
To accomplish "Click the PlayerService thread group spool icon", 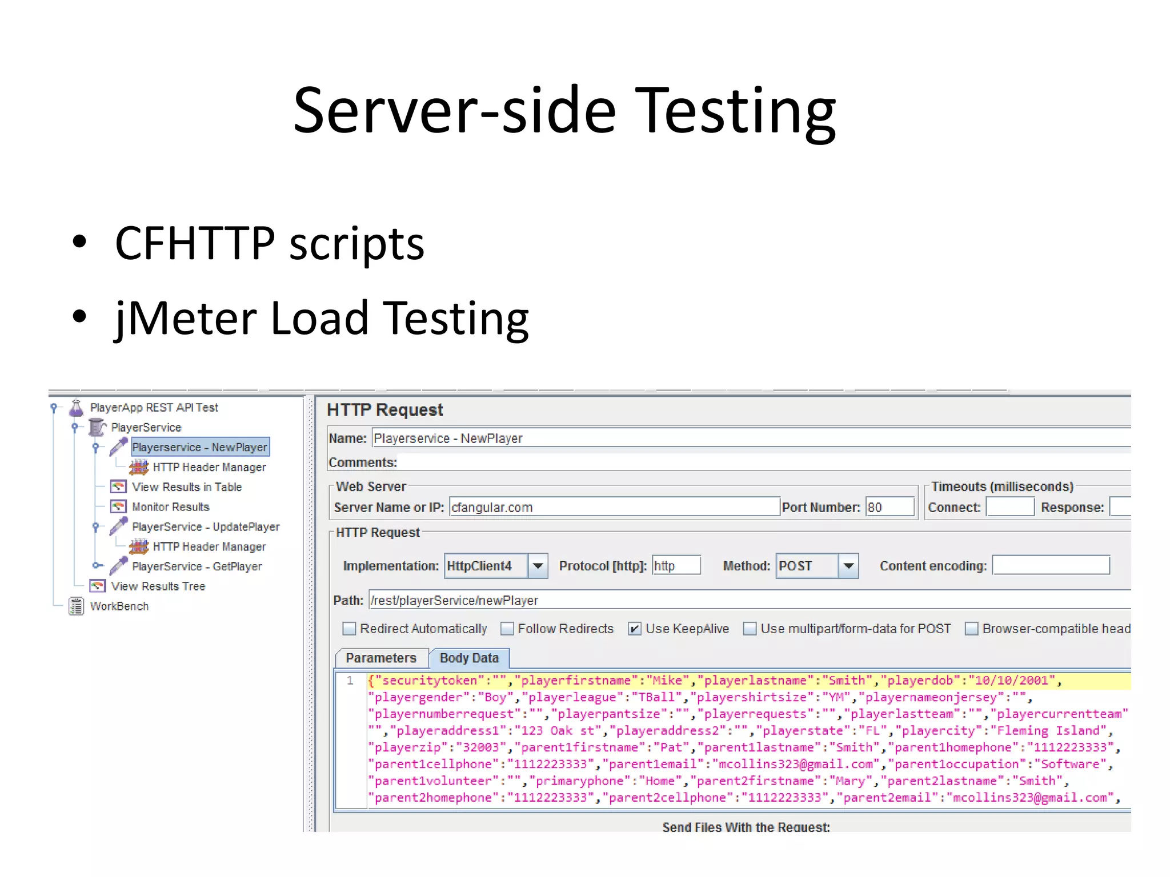I will [x=97, y=427].
